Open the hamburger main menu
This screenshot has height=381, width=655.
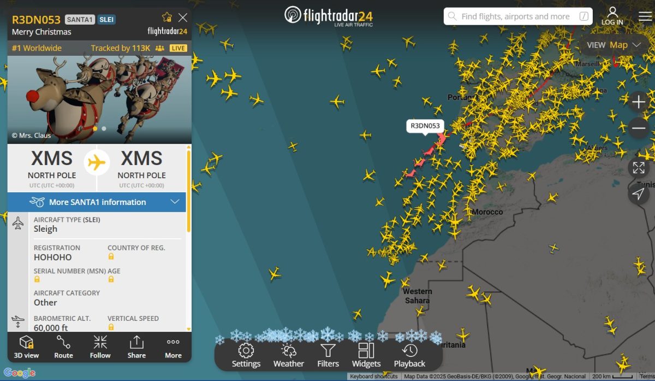[x=645, y=16]
